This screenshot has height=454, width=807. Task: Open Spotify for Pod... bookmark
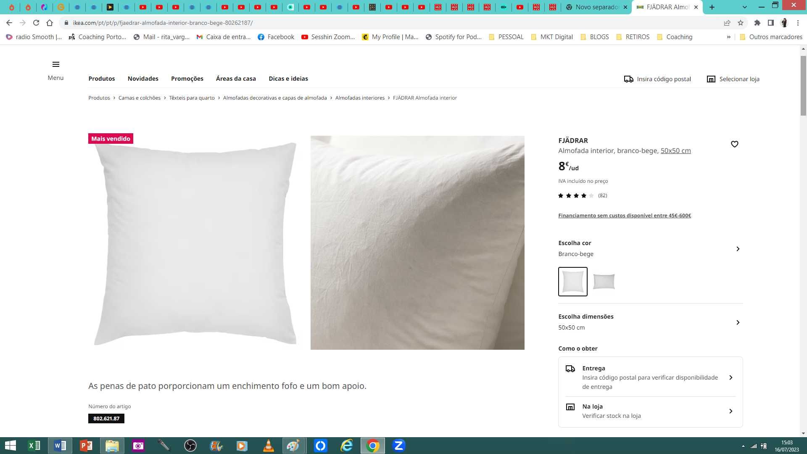(454, 37)
